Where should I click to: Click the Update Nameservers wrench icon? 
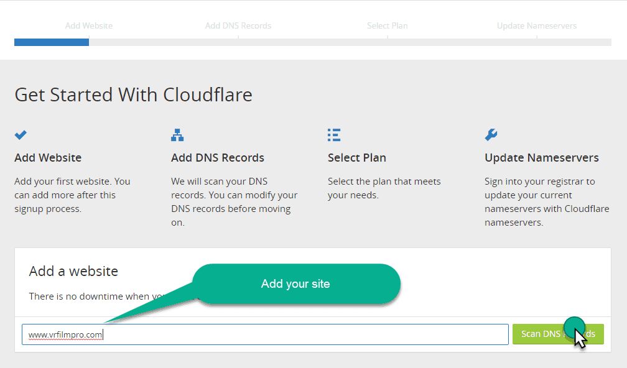click(x=491, y=135)
